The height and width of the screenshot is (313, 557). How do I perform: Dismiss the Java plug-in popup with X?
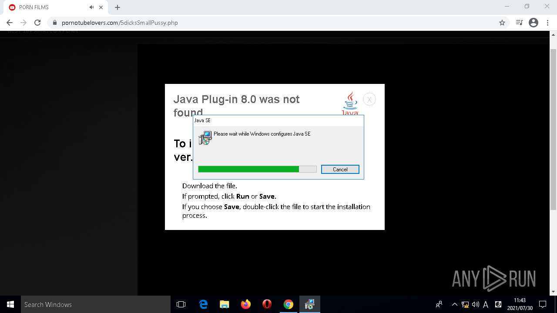point(369,100)
